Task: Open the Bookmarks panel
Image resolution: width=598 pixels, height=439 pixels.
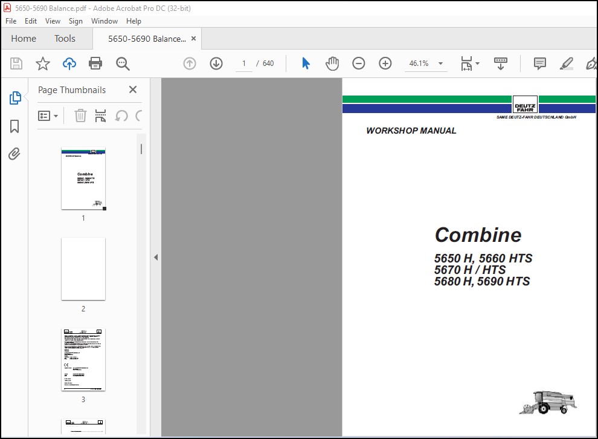Action: click(14, 126)
